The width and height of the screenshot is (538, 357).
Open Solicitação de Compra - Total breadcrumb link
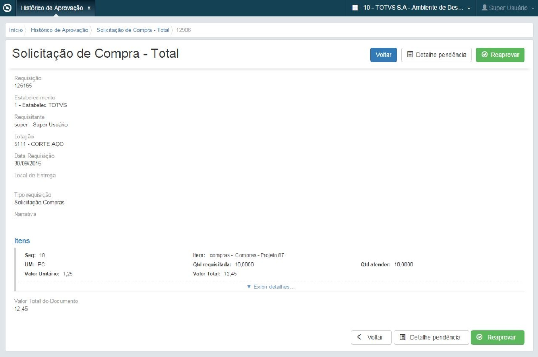click(133, 30)
